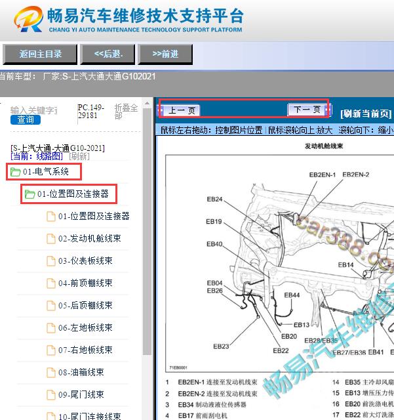
Task: Click the page icon beside 07-右地板线束
Action: click(51, 350)
